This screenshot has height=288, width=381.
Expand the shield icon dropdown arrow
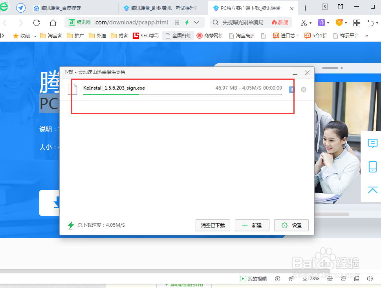(x=346, y=23)
